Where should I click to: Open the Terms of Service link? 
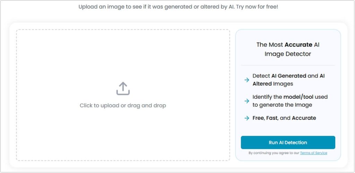pos(313,153)
